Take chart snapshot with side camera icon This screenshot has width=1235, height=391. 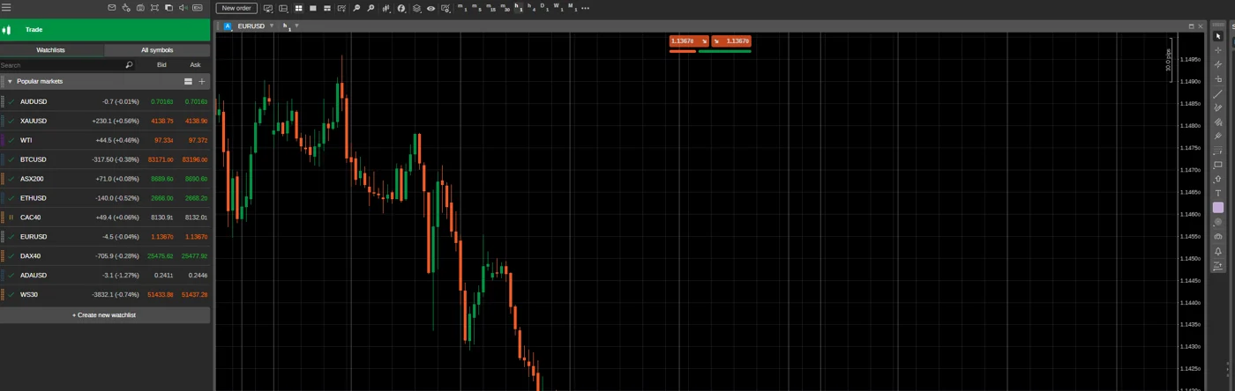[x=1218, y=236]
